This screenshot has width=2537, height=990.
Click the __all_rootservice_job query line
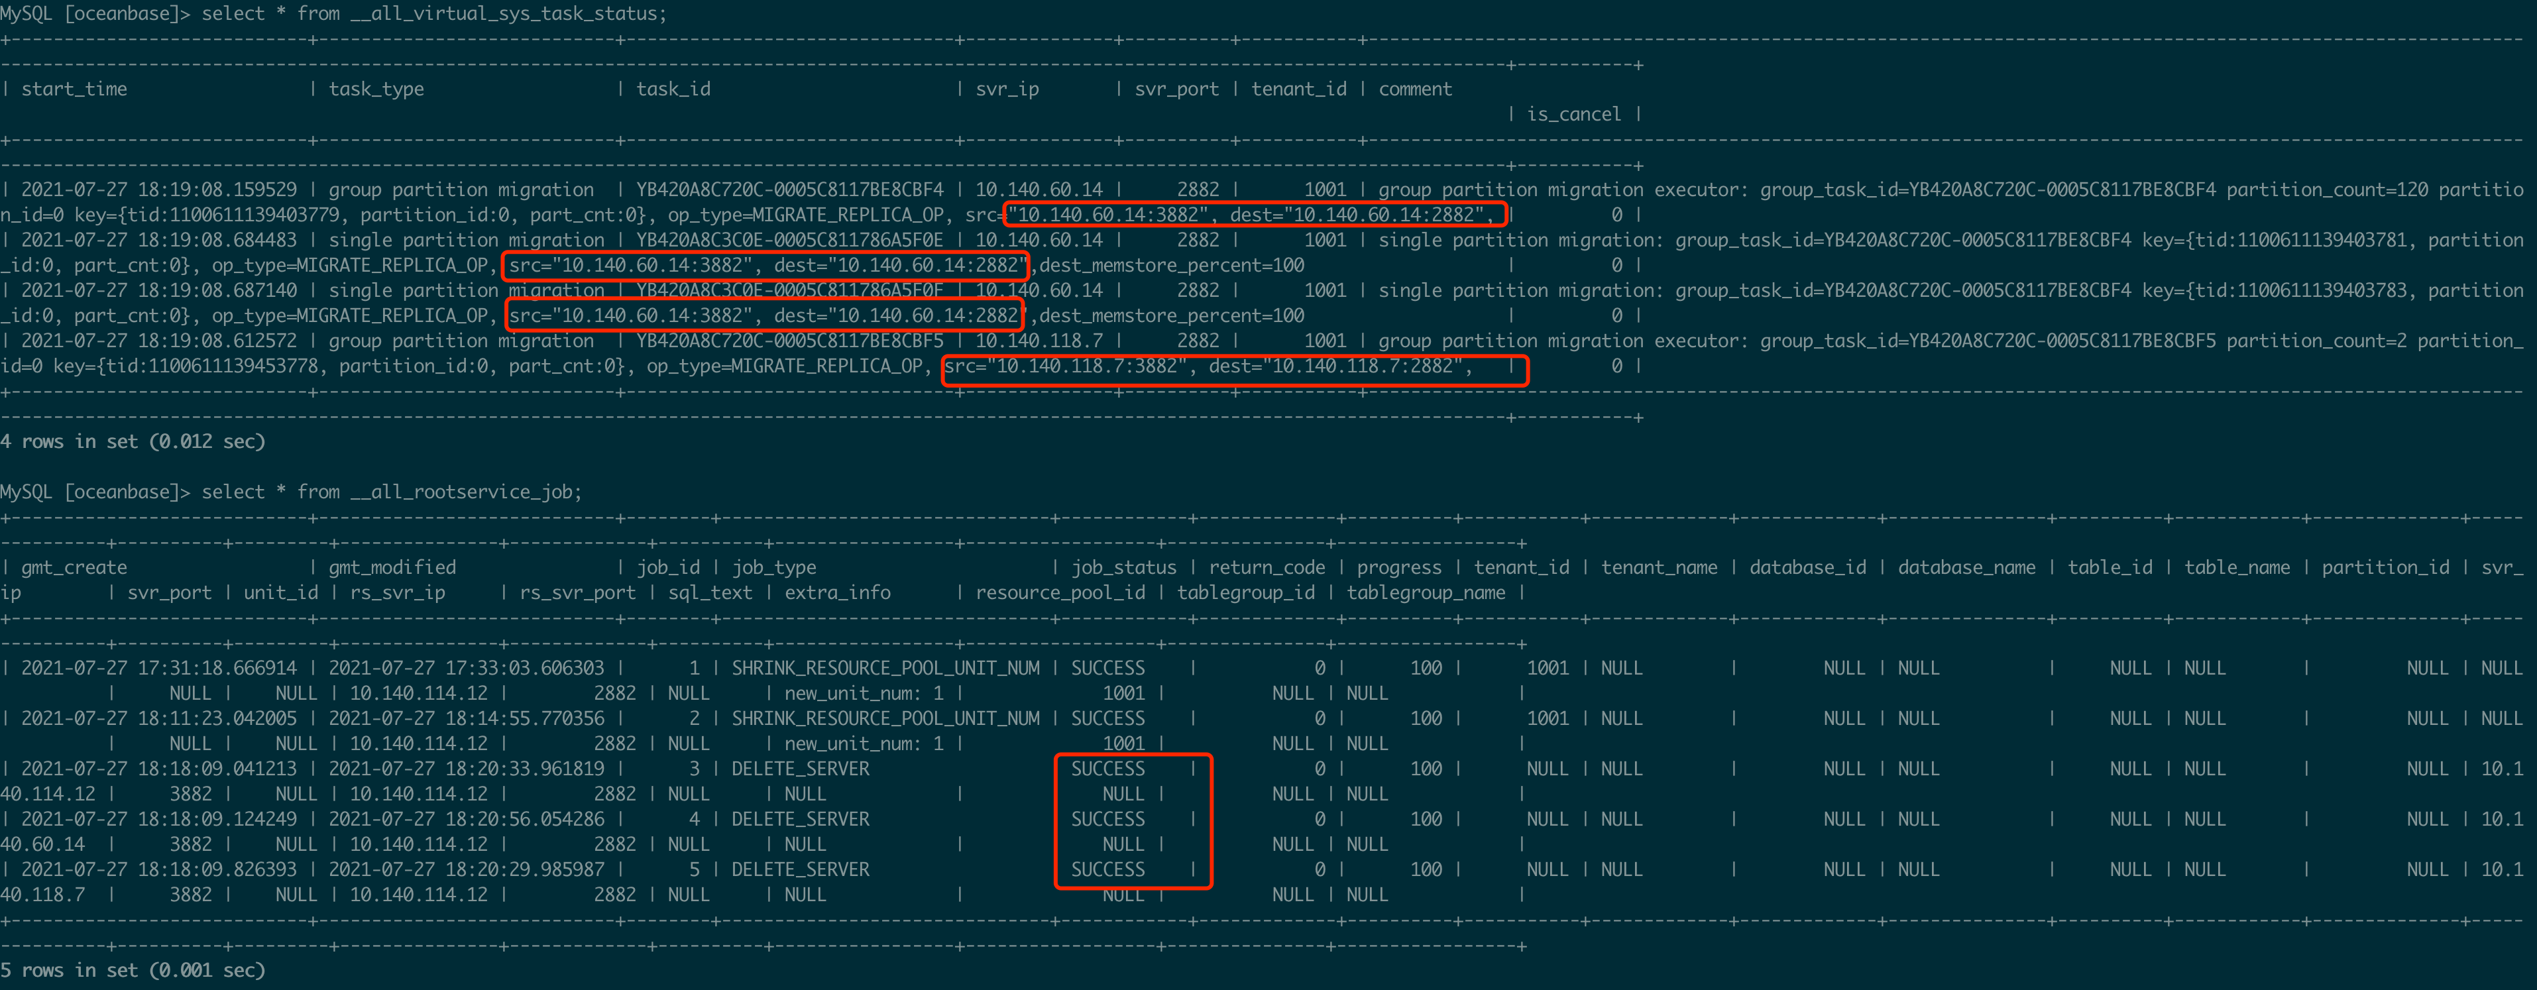click(x=292, y=492)
